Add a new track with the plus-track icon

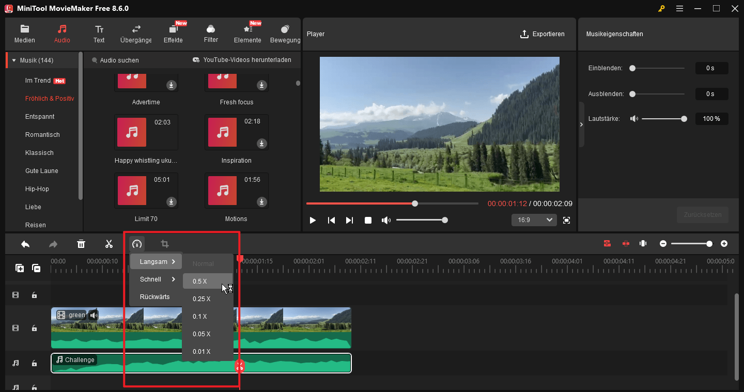coord(20,268)
